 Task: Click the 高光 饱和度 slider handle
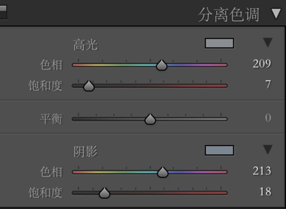(89, 86)
